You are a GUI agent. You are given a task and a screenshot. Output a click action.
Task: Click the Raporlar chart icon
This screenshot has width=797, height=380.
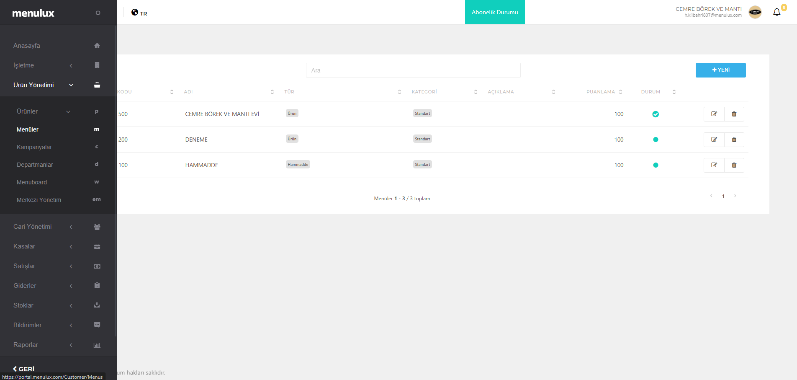(x=97, y=345)
